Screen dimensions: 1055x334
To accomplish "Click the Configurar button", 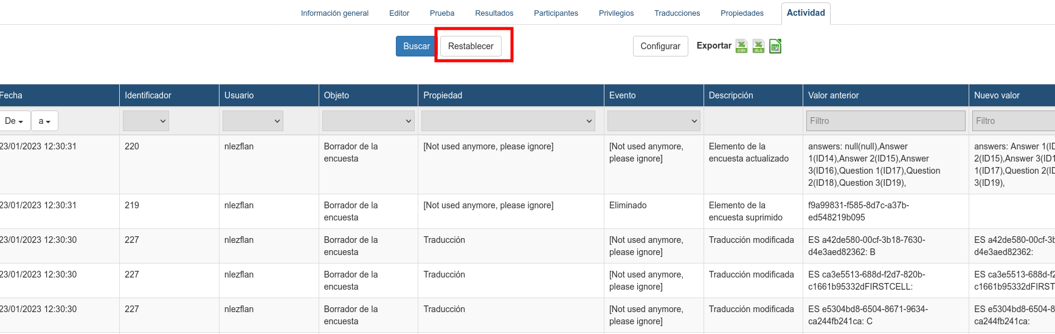I will [660, 46].
